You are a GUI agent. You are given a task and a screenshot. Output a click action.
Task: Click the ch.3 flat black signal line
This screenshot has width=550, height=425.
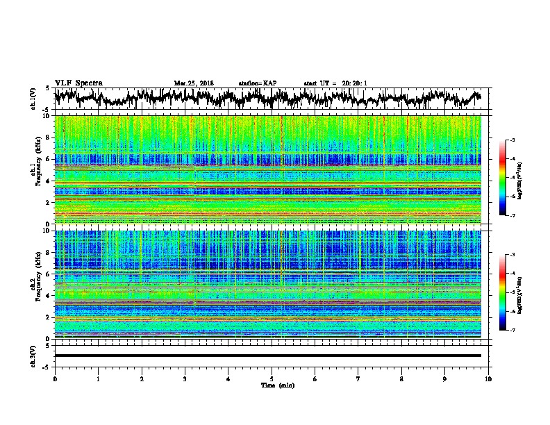[268, 356]
